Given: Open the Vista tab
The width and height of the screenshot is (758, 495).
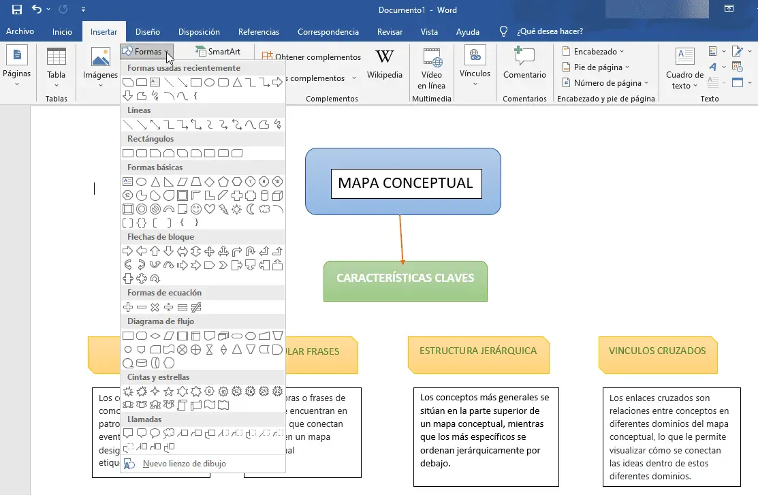Looking at the screenshot, I should (429, 31).
